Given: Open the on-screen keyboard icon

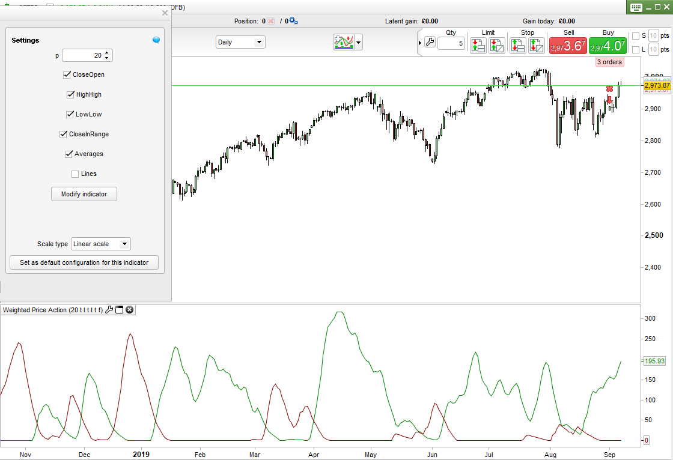Looking at the screenshot, I should pyautogui.click(x=636, y=7).
